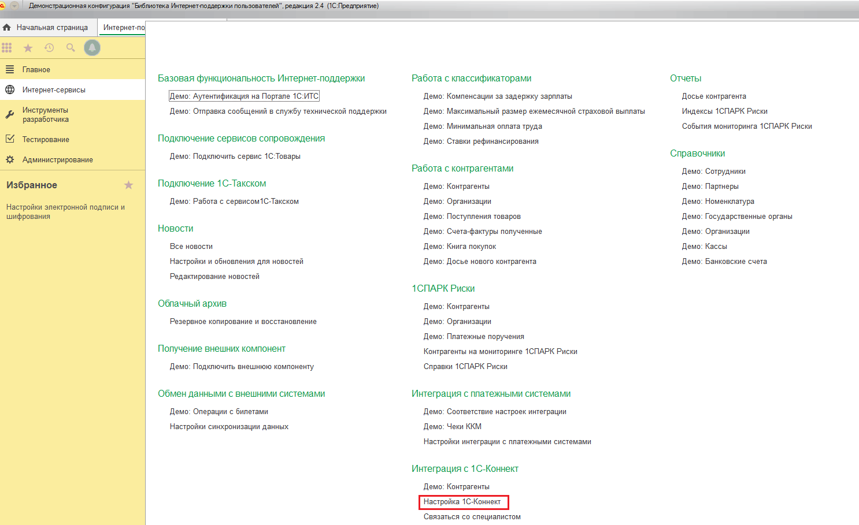Open Демо: Банковские счета catalog
Screen dimensions: 859x525
[724, 261]
